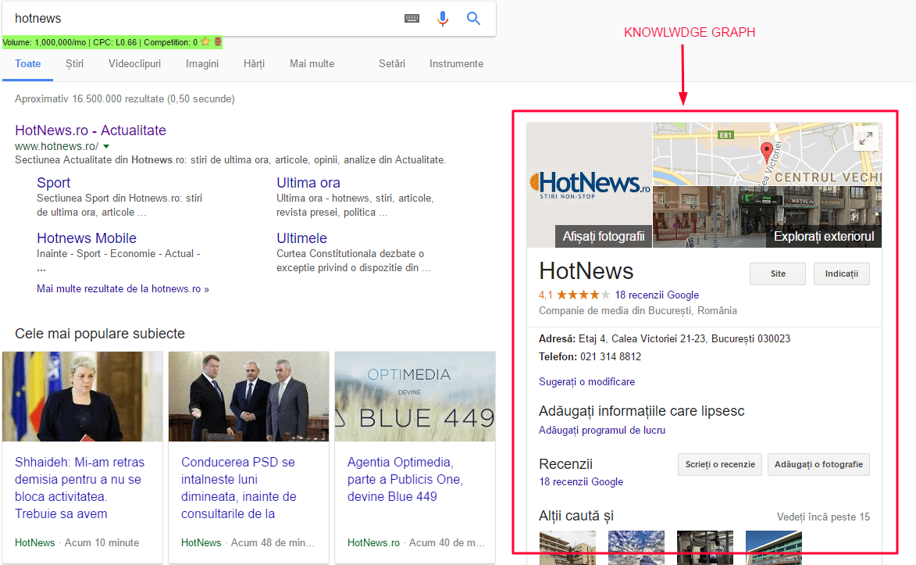The height and width of the screenshot is (565, 916).
Task: Open 18 recenzii Google link beside stars
Action: click(657, 295)
